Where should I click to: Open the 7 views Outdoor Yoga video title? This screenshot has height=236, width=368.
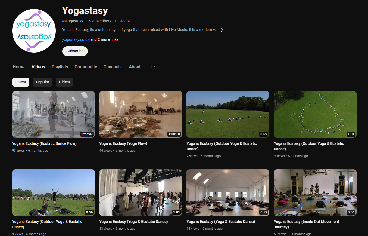pos(222,146)
